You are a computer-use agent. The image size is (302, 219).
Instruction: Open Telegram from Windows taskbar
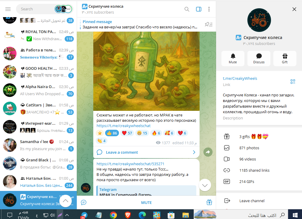point(84,215)
